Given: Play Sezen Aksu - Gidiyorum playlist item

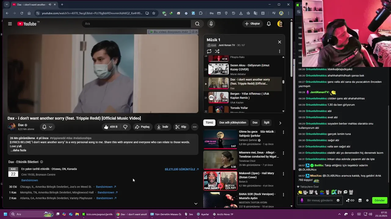Looking at the screenshot, I should [x=243, y=69].
